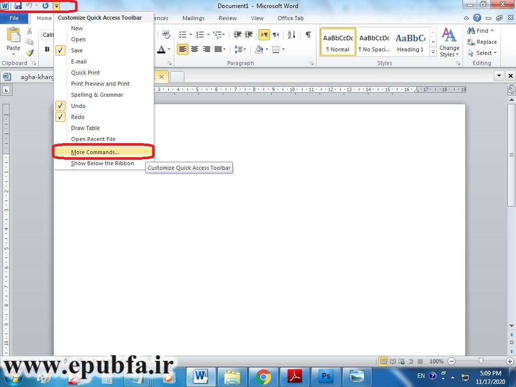
Task: Apply the Heading 1 style
Action: click(x=410, y=42)
